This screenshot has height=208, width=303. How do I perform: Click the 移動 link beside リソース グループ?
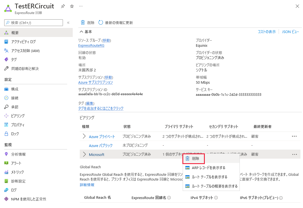(106, 40)
